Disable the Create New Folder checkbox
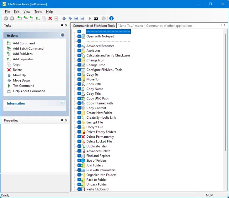This screenshot has height=198, width=229. (79, 113)
